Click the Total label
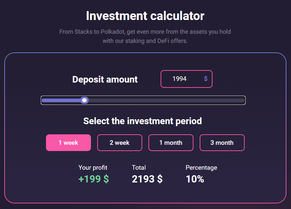This screenshot has width=291, height=209. coord(139,167)
